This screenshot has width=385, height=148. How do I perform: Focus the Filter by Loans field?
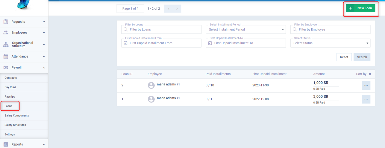tap(161, 29)
